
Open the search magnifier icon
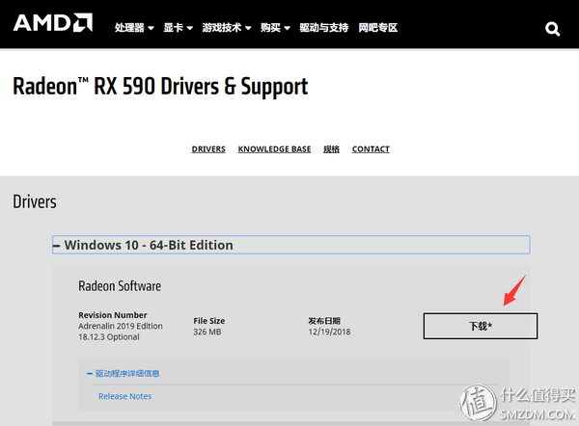(552, 29)
